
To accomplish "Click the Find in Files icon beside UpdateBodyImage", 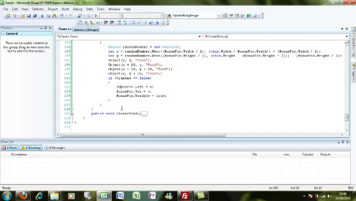I will (169, 15).
